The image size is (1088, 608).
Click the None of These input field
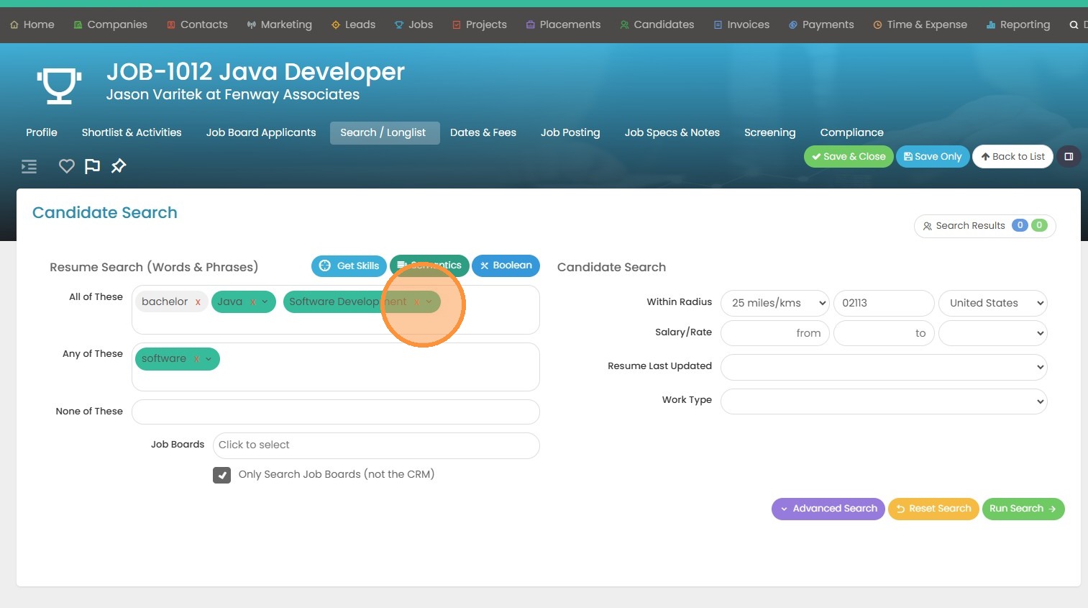pyautogui.click(x=335, y=412)
